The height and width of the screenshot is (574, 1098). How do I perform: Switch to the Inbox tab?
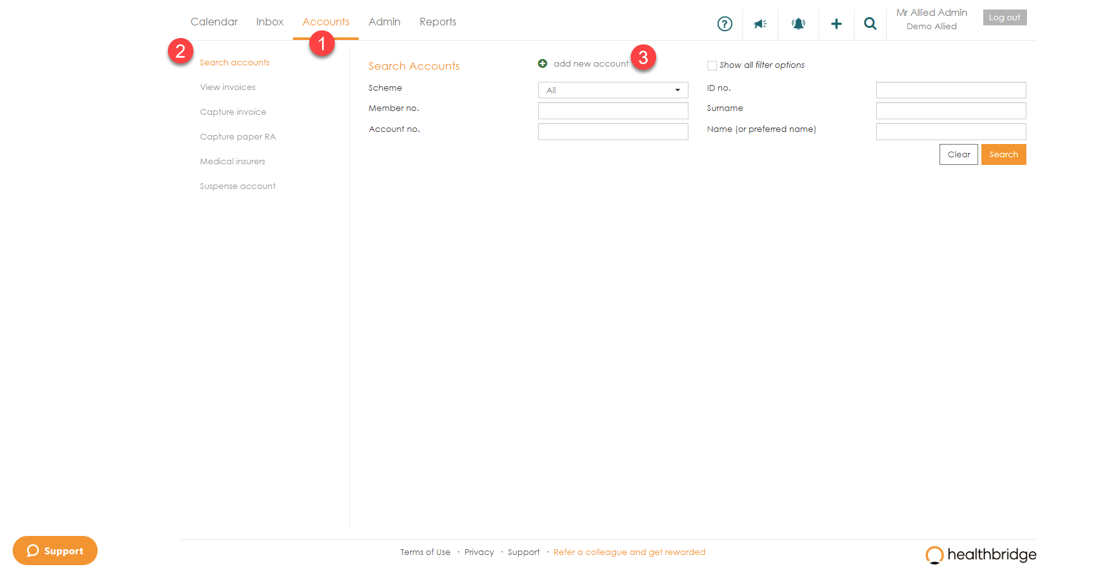[270, 22]
